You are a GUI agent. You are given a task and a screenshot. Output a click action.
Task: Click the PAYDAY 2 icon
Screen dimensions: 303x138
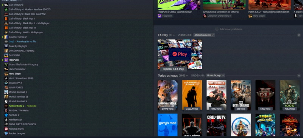point(6,115)
